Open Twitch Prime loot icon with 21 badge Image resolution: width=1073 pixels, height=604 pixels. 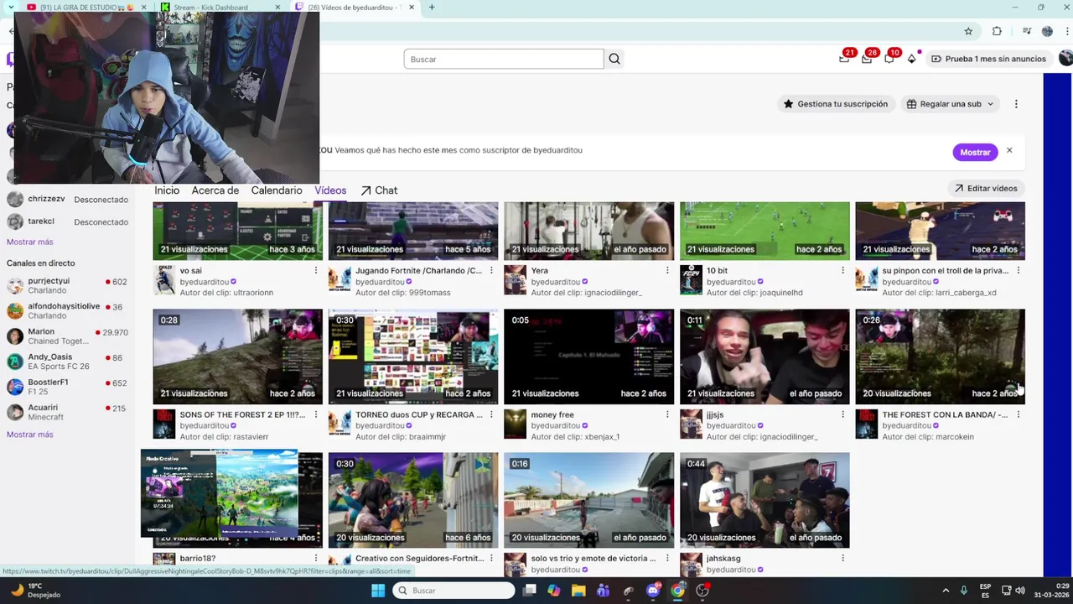(845, 58)
